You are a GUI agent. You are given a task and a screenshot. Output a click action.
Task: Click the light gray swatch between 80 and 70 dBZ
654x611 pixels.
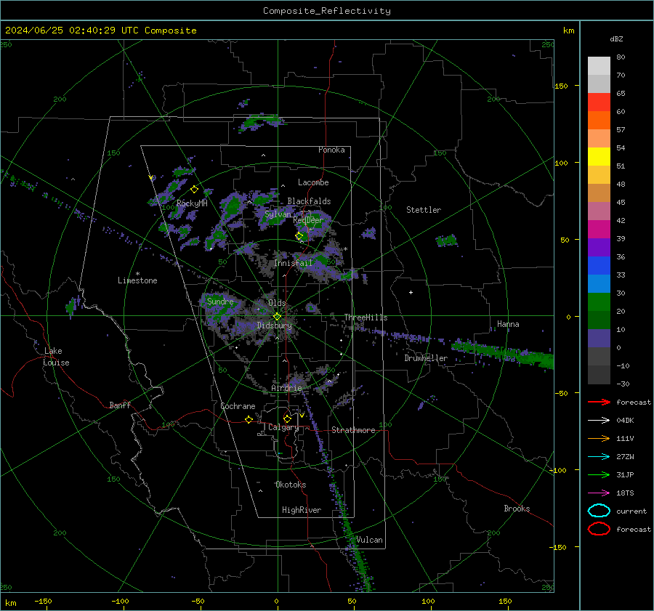[599, 66]
